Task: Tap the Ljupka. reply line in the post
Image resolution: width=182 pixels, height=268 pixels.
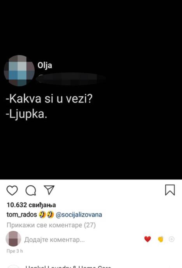Action: [26, 114]
